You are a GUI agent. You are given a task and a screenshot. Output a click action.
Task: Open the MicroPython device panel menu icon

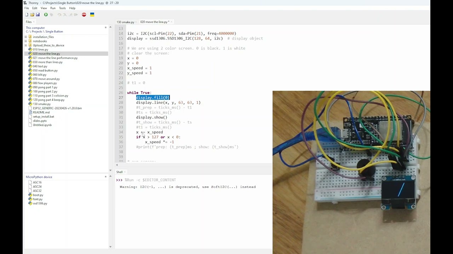[x=105, y=177]
